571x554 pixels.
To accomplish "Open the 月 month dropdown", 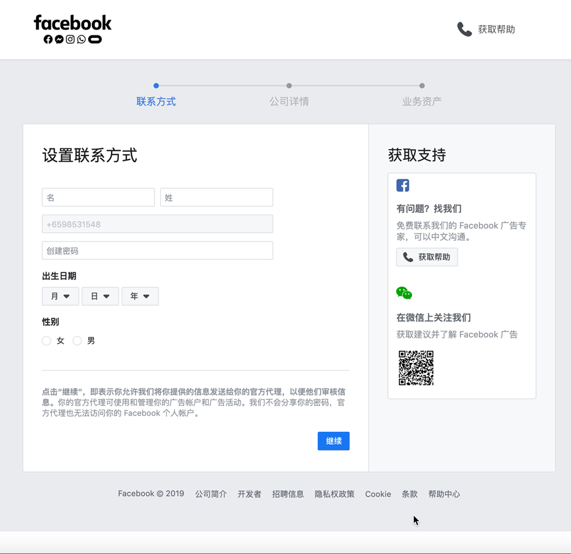I will [60, 296].
